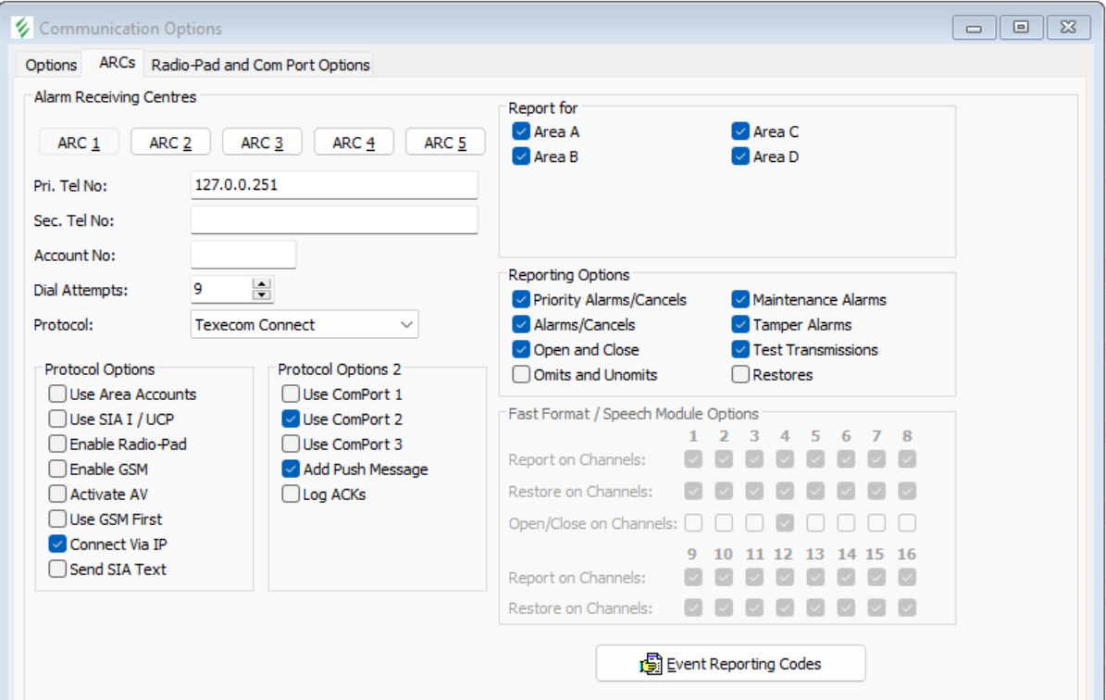Click the Pri. Tel No input field

[333, 185]
